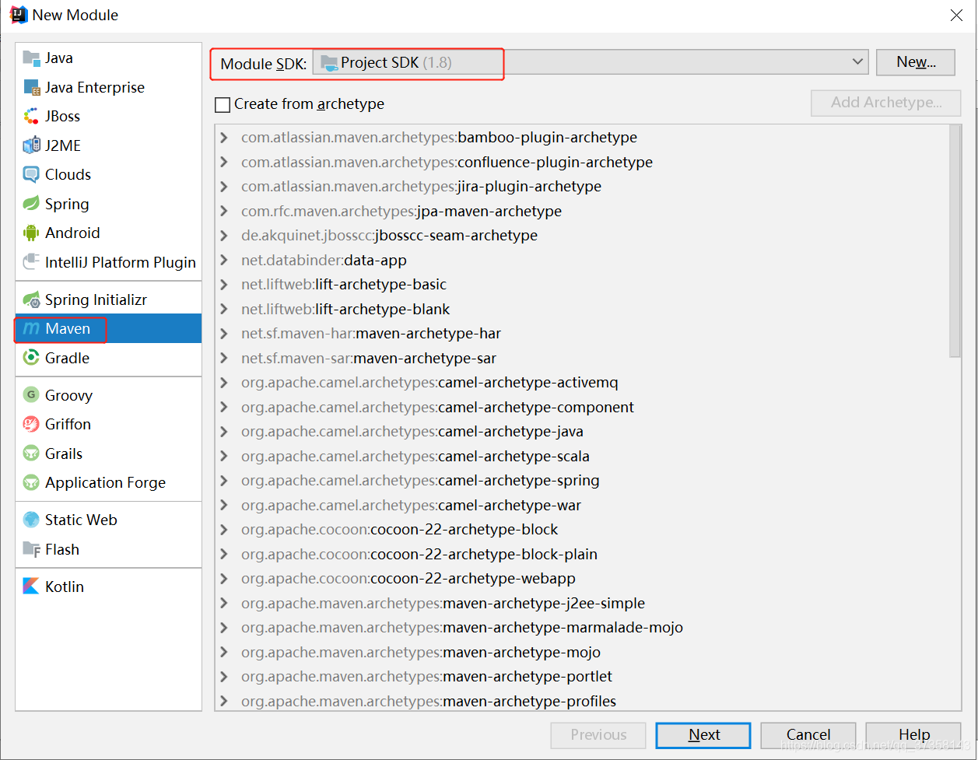The image size is (978, 760).
Task: Click Project SDK cup folder icon
Action: click(x=329, y=63)
